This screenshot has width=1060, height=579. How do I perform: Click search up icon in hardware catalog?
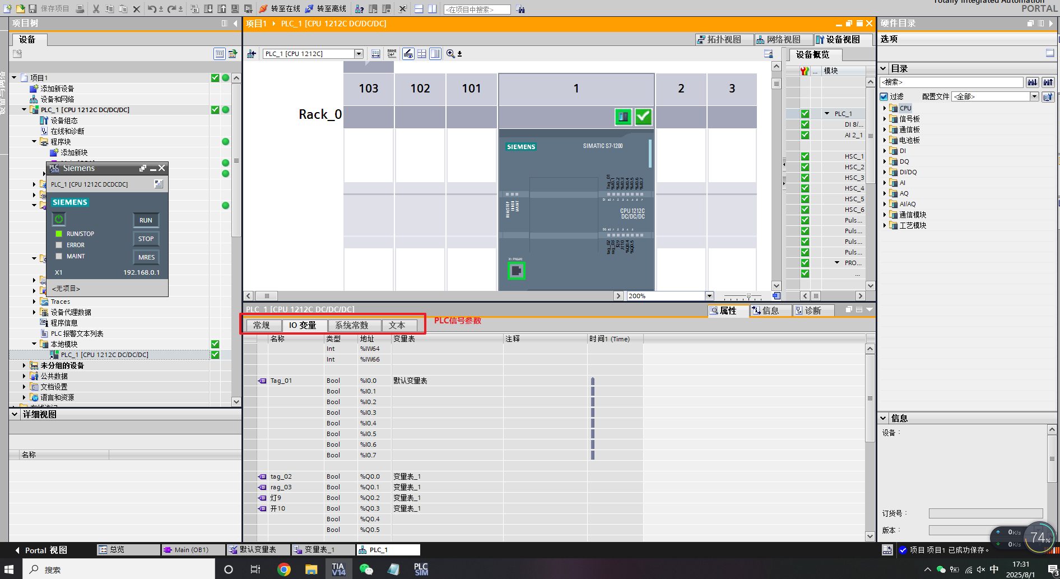(1048, 82)
